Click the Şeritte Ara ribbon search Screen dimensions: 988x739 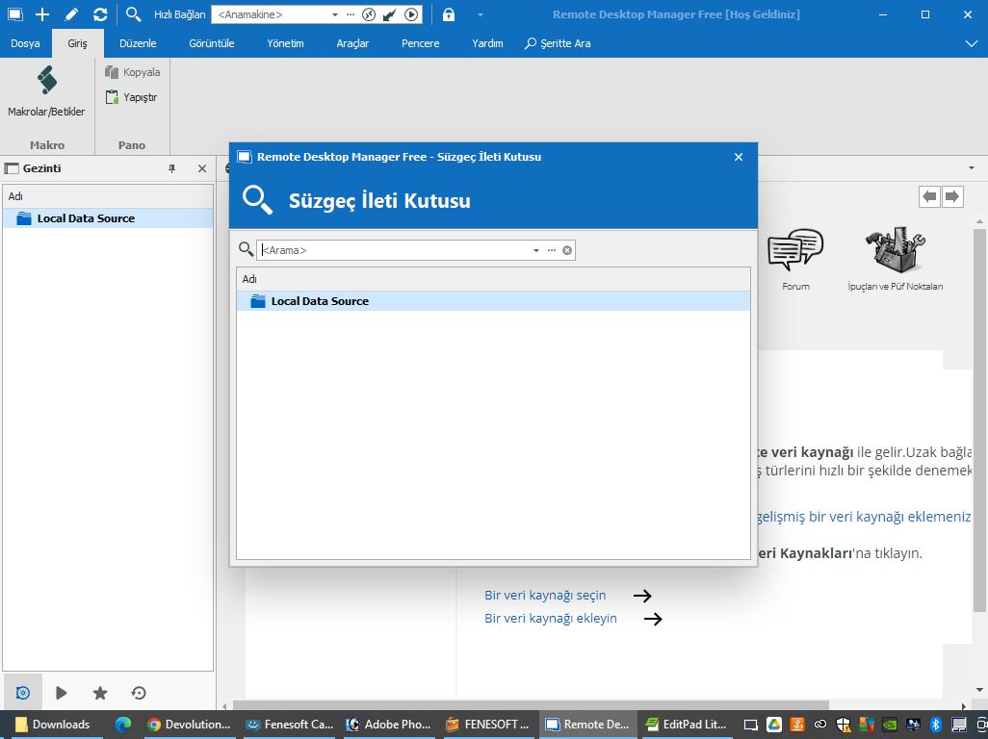coord(559,43)
